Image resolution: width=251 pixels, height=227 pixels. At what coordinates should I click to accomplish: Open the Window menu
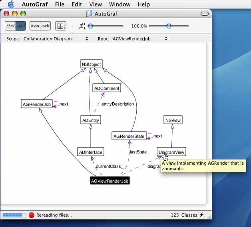120,4
